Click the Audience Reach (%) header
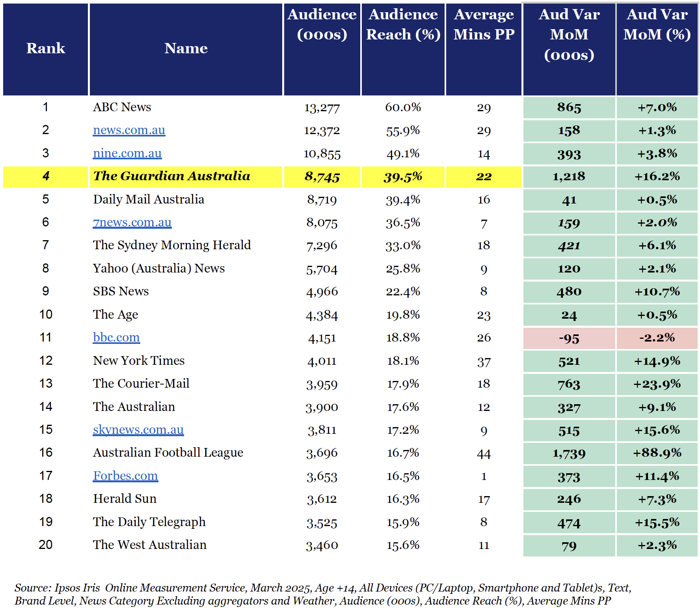The image size is (700, 616). [x=403, y=49]
